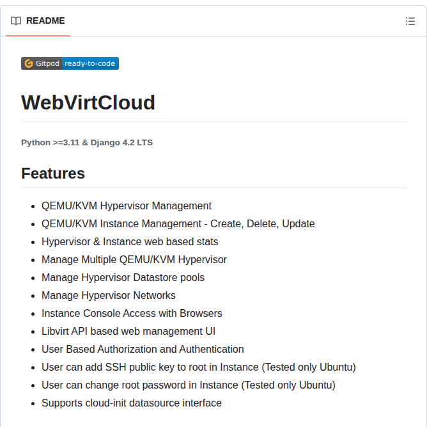This screenshot has width=427, height=427.
Task: Select the README tab
Action: point(38,20)
